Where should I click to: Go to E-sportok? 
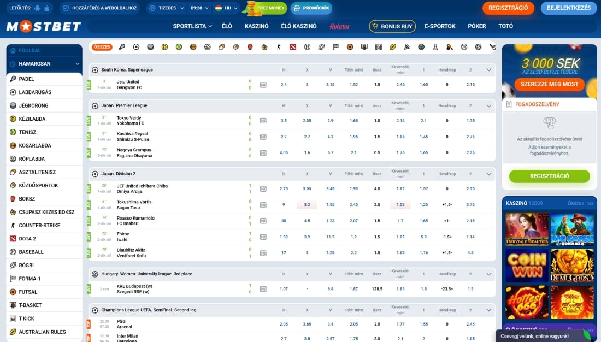[x=440, y=26]
